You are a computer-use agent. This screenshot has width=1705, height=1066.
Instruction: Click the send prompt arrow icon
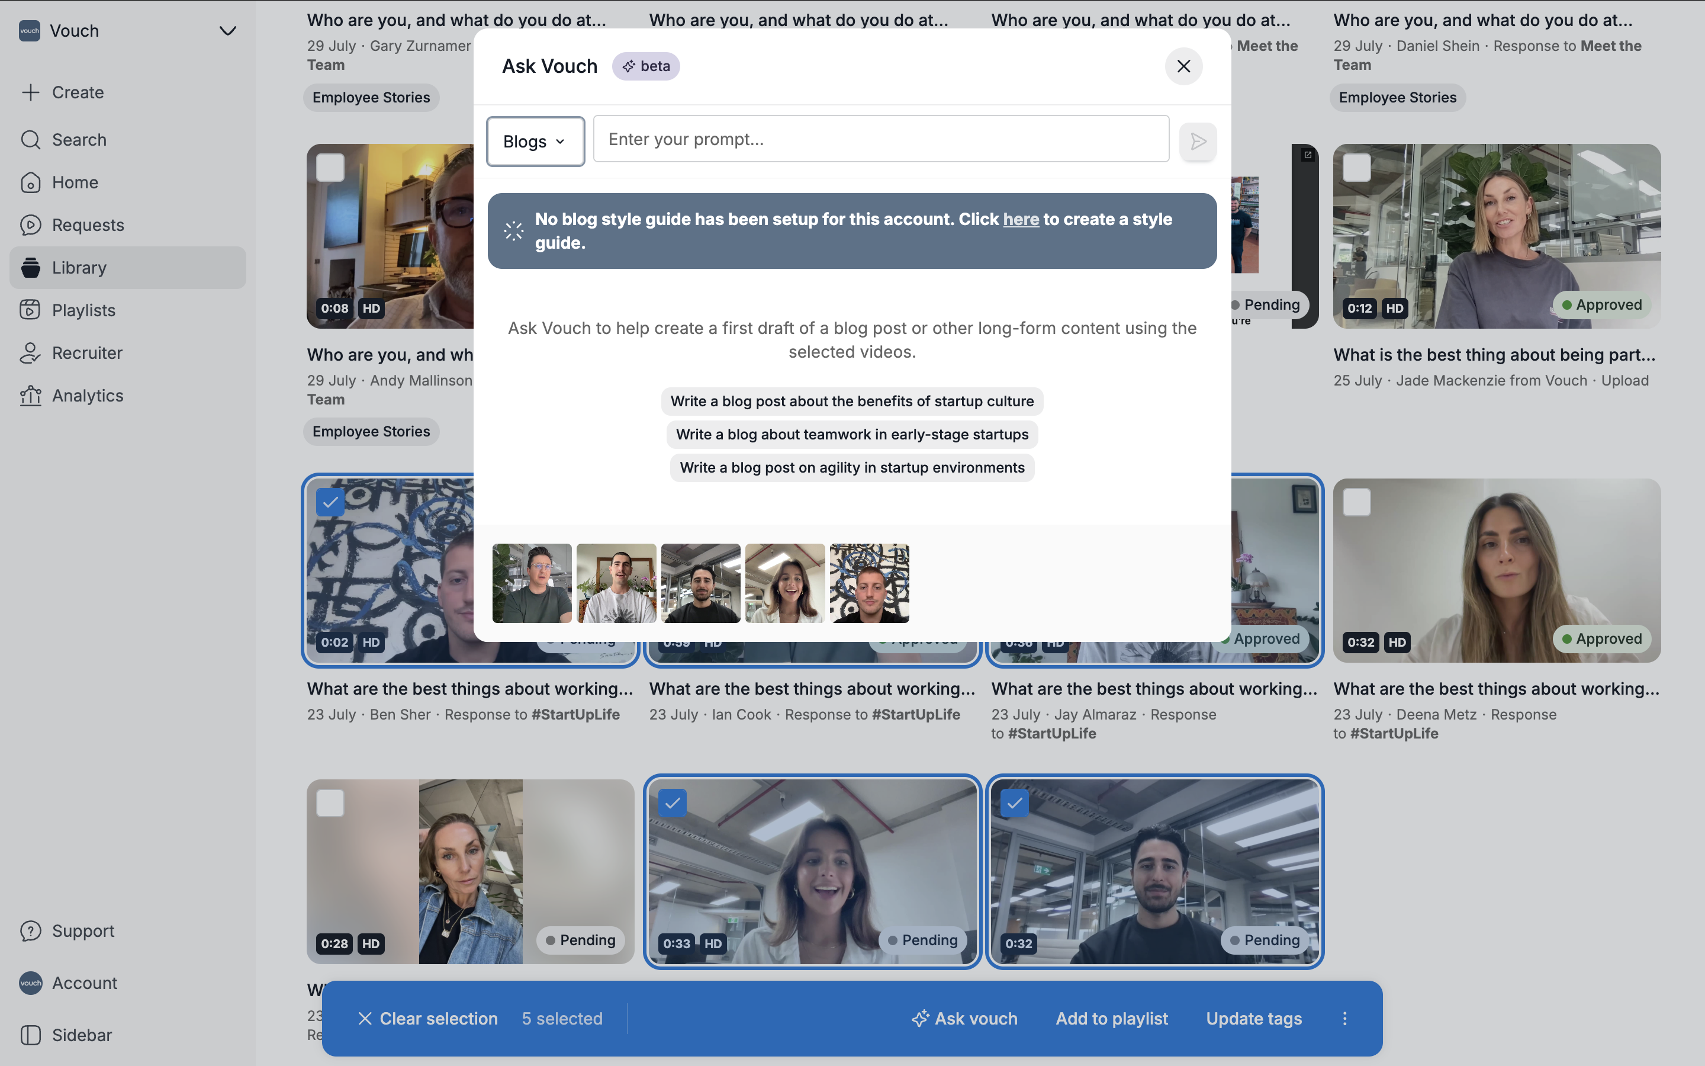[1198, 142]
